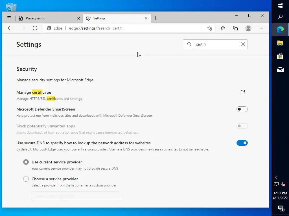
Task: Click the magnifier icon in settings search
Action: 189,44
